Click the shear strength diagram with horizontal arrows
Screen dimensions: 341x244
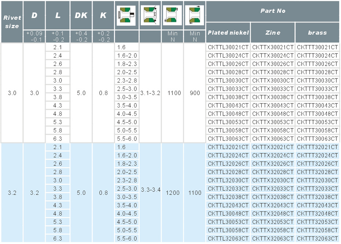195,15
